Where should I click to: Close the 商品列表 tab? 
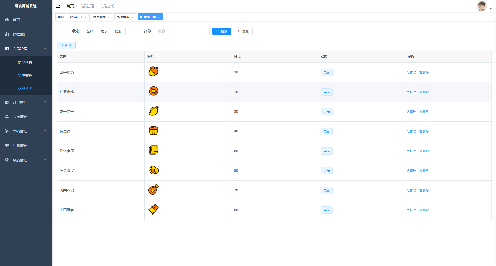pyautogui.click(x=109, y=17)
